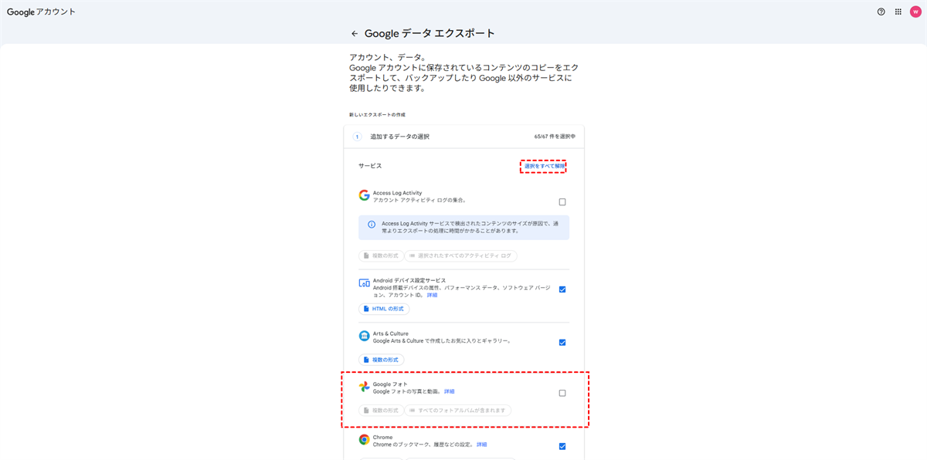Uncheck the Chrome checkbox
927x460 pixels.
click(562, 446)
